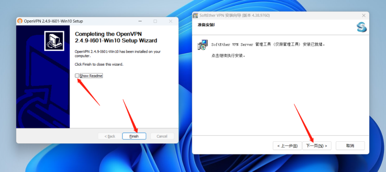
Task: Click the 下一页(N) > button
Action: pyautogui.click(x=317, y=146)
